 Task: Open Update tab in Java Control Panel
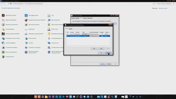point(77,18)
